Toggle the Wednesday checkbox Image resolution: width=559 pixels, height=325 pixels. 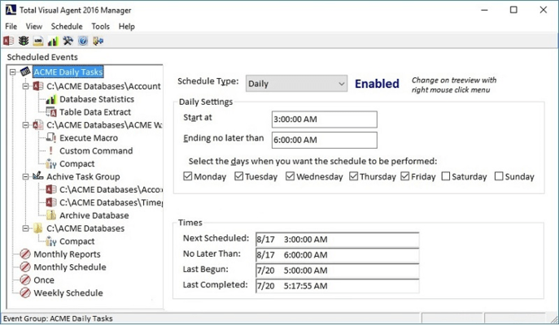[x=290, y=176]
